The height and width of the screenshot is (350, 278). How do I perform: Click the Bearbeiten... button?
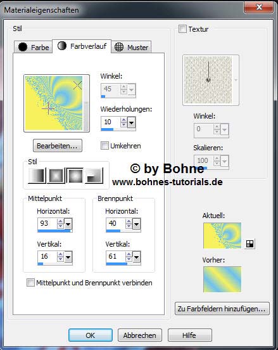(x=58, y=146)
